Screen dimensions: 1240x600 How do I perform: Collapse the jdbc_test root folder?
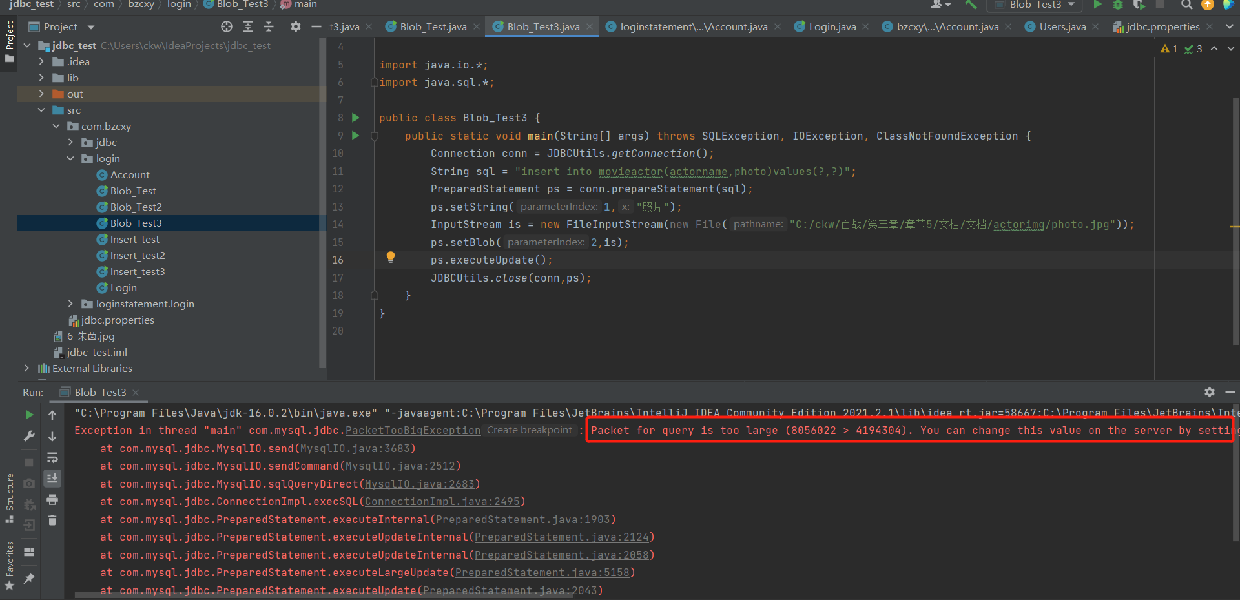[x=27, y=45]
